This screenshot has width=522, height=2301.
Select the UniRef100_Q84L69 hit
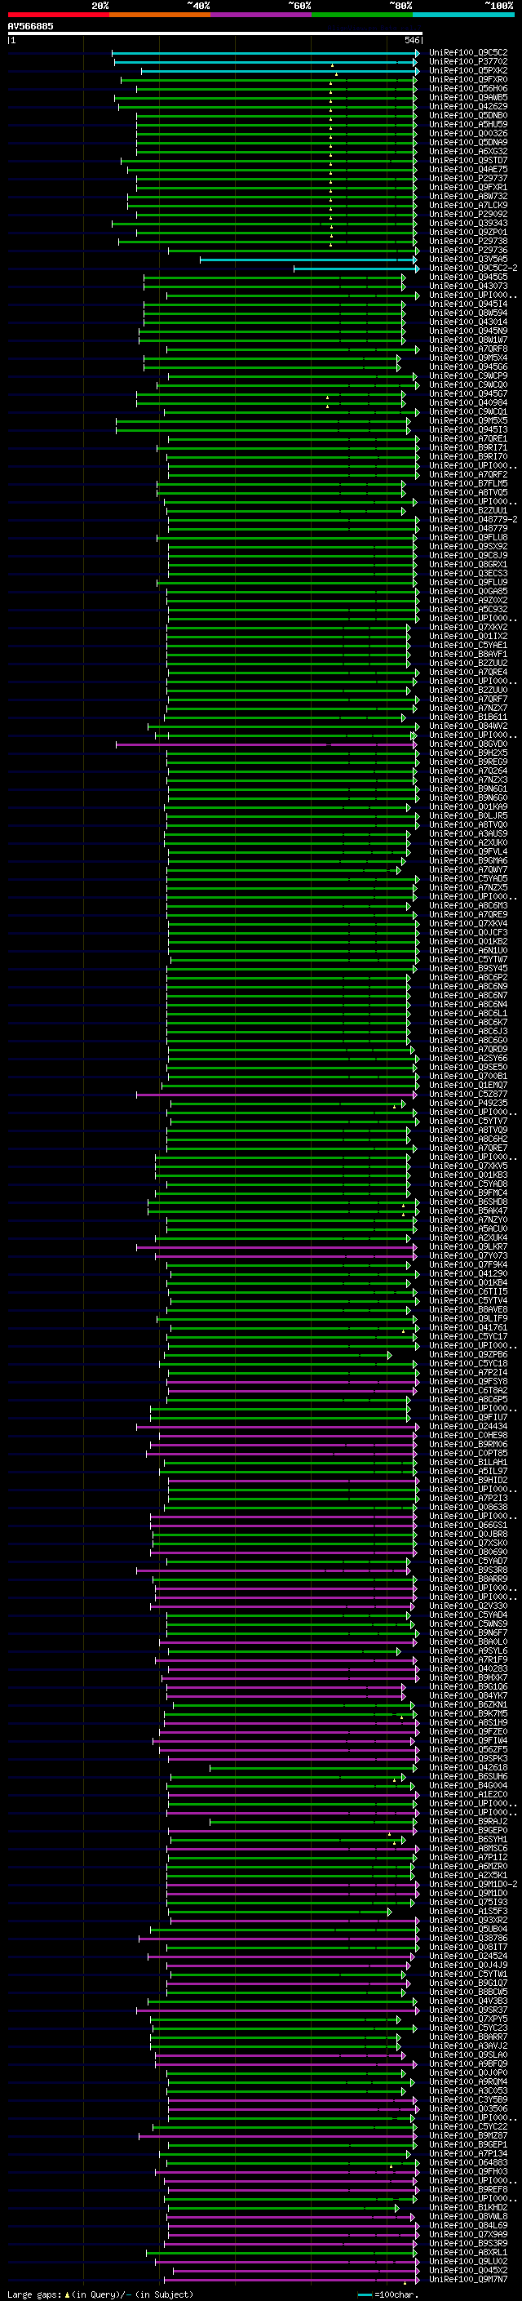(468, 2225)
